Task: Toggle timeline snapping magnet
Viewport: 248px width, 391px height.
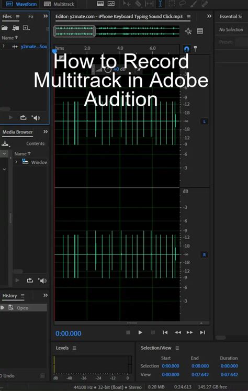Action: pyautogui.click(x=186, y=49)
